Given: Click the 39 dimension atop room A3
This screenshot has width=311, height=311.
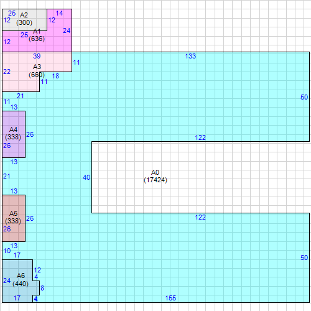Looking at the screenshot, I should click(37, 56).
